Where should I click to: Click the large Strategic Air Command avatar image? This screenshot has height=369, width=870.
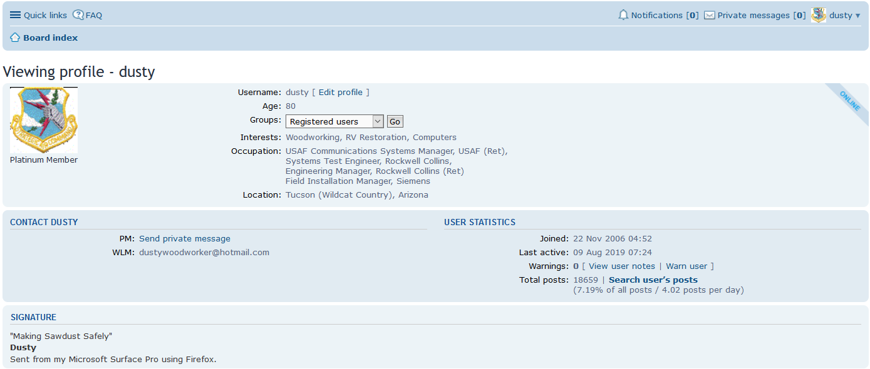click(x=44, y=120)
